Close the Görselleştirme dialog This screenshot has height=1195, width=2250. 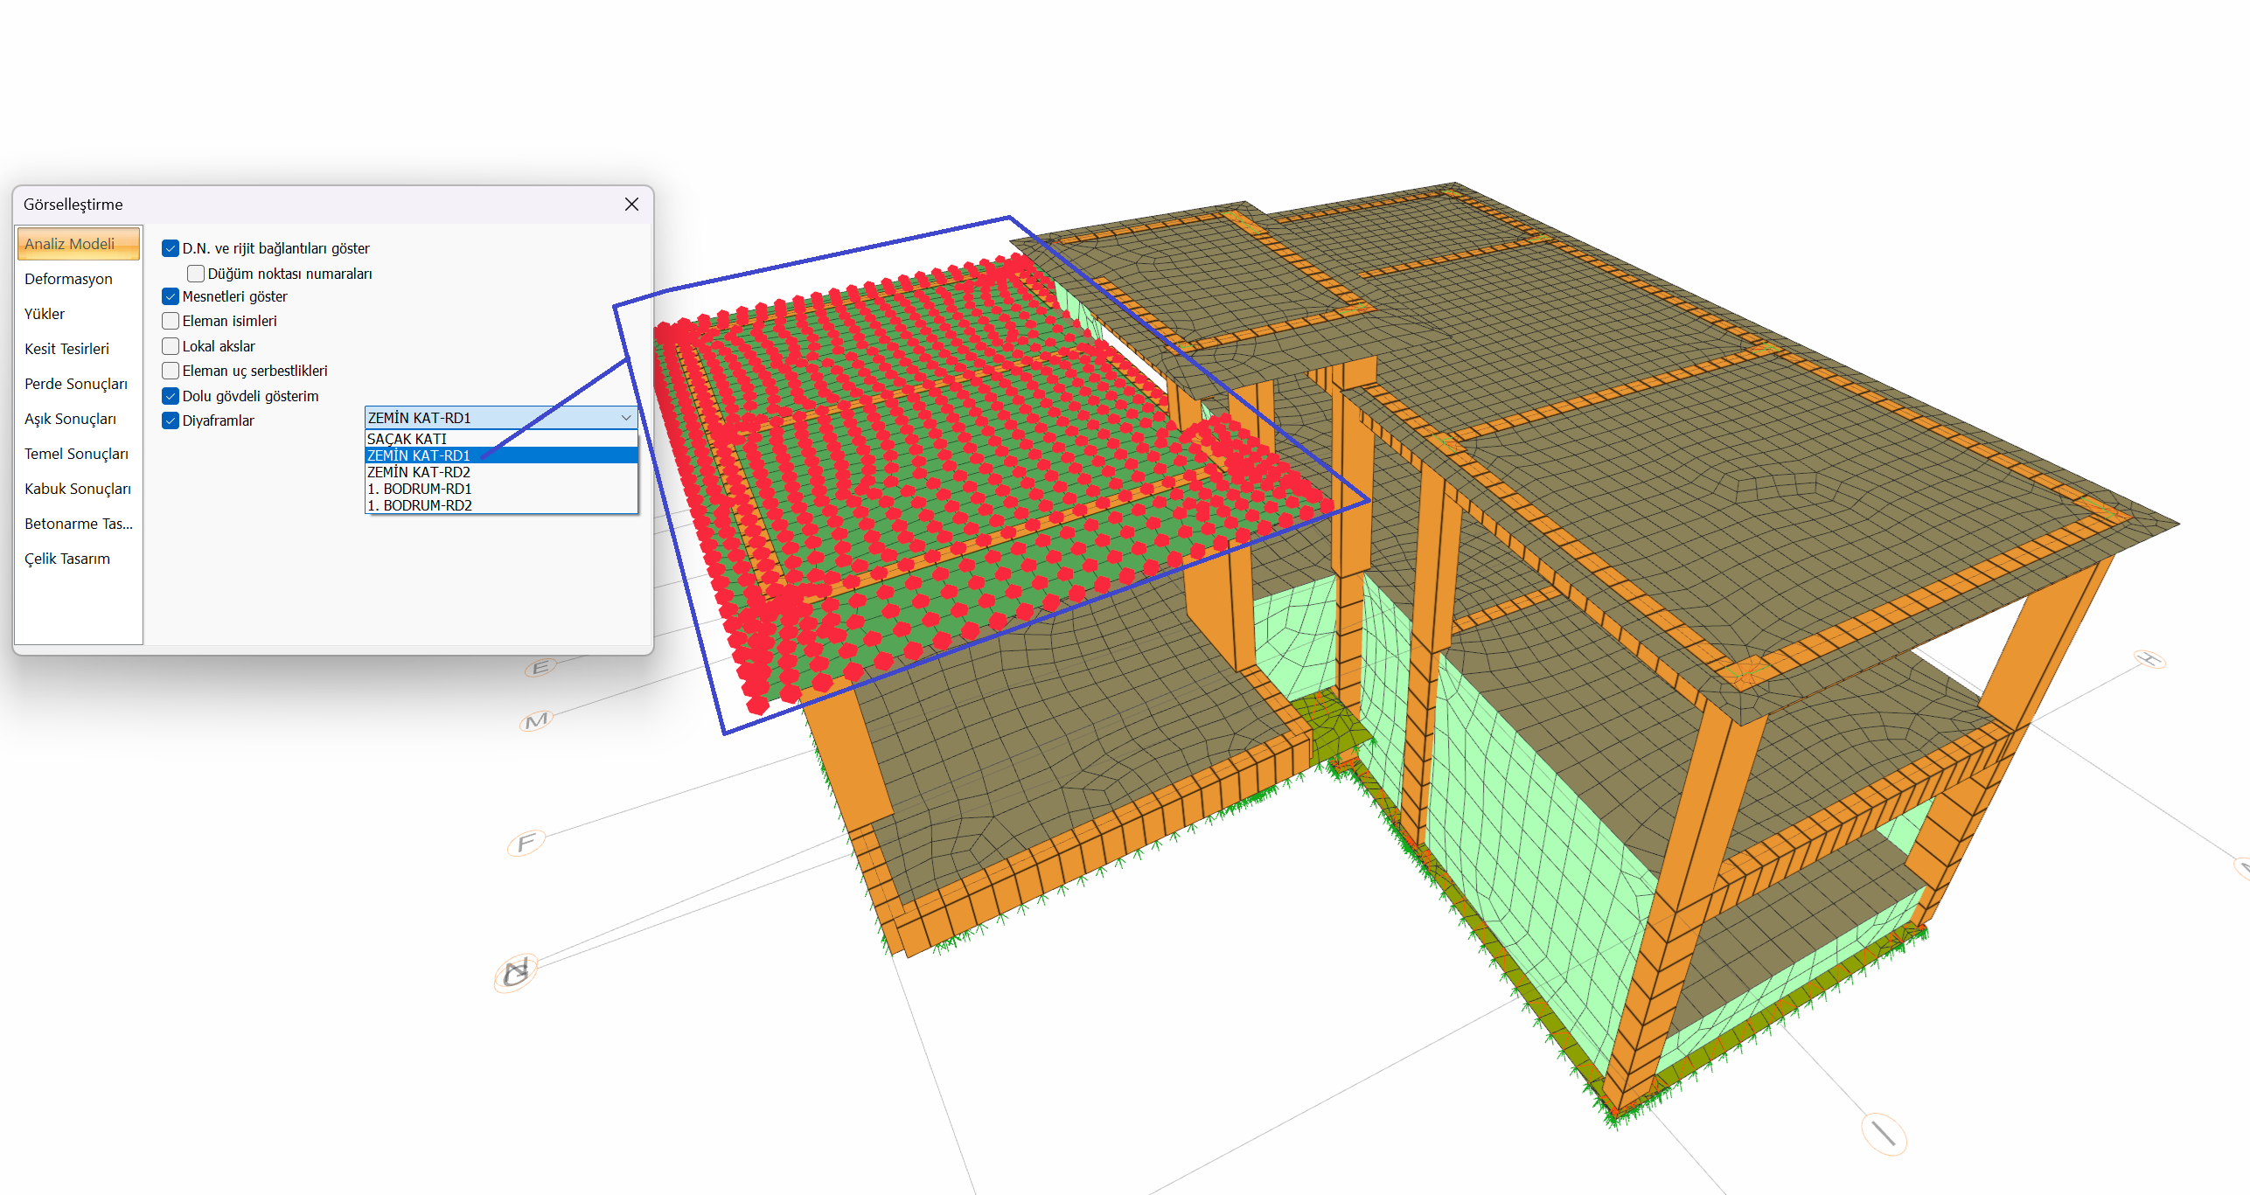pyautogui.click(x=631, y=205)
